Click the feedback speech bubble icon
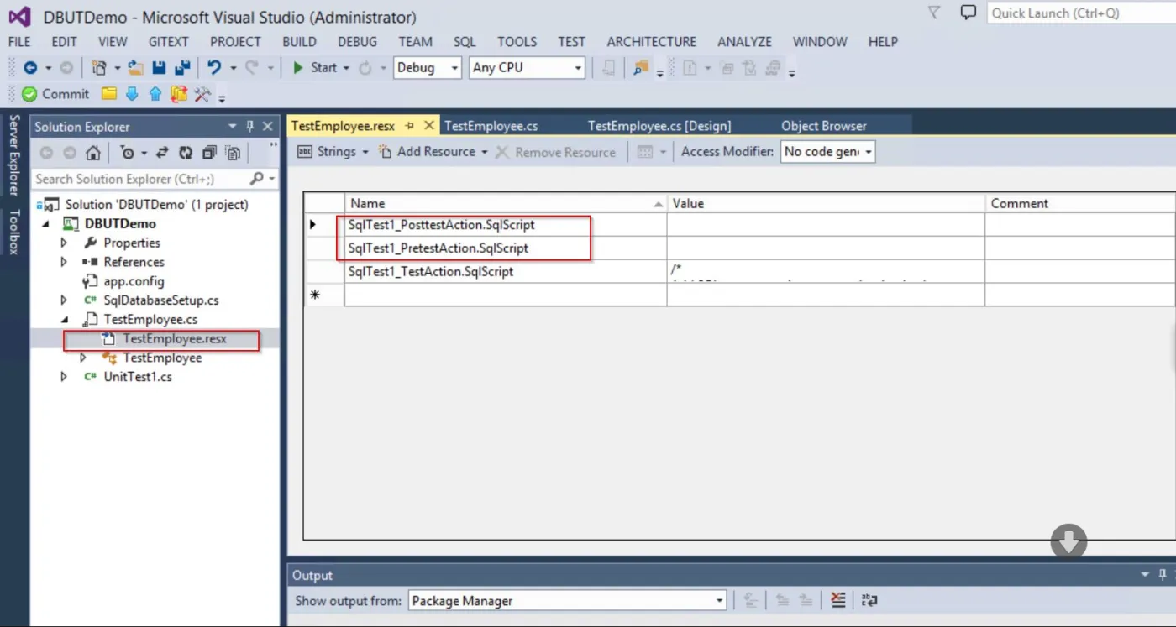The height and width of the screenshot is (627, 1176). (x=969, y=13)
